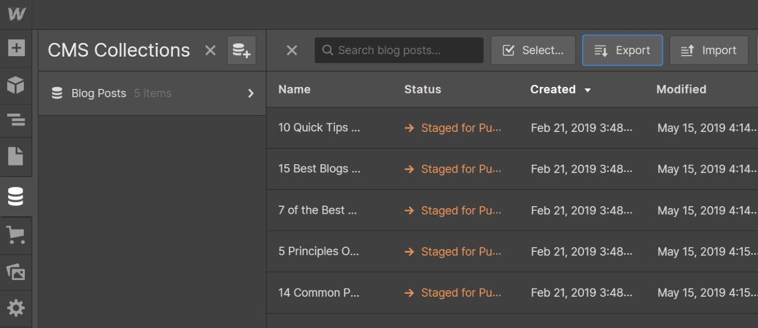Create a new collection with the add-collection icon
This screenshot has width=758, height=328.
(x=242, y=50)
